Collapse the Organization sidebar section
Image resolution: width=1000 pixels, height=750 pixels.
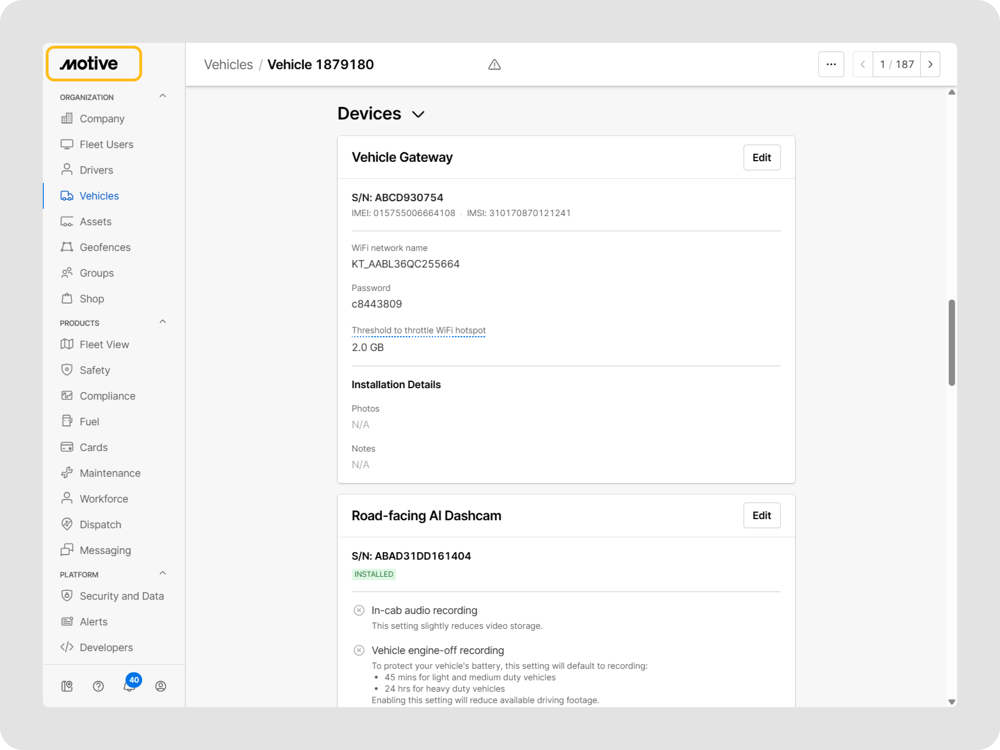coord(163,96)
